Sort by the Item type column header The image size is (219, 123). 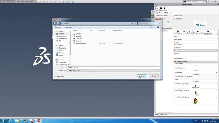point(102,30)
